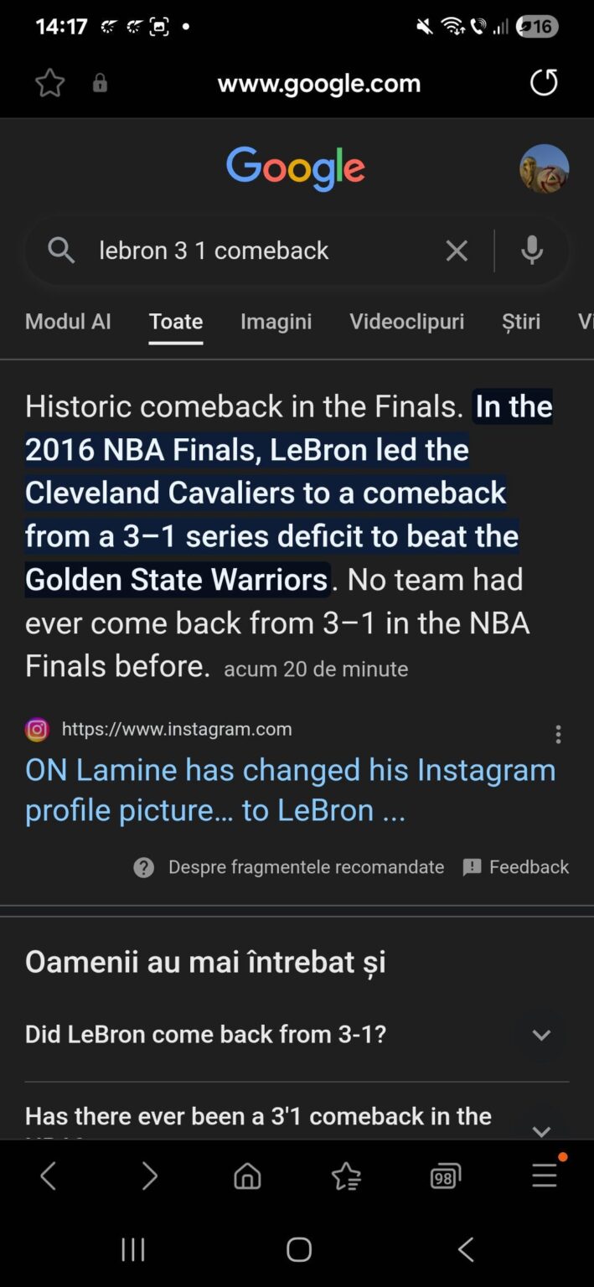This screenshot has height=1287, width=594.
Task: Open the three-dot menu on the Instagram result
Action: coord(558,734)
